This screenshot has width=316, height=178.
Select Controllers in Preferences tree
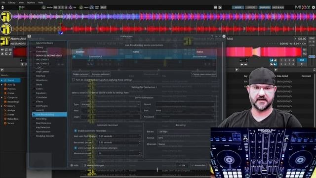(41, 51)
